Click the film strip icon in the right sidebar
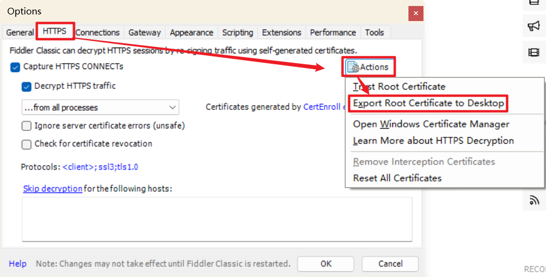 [534, 52]
